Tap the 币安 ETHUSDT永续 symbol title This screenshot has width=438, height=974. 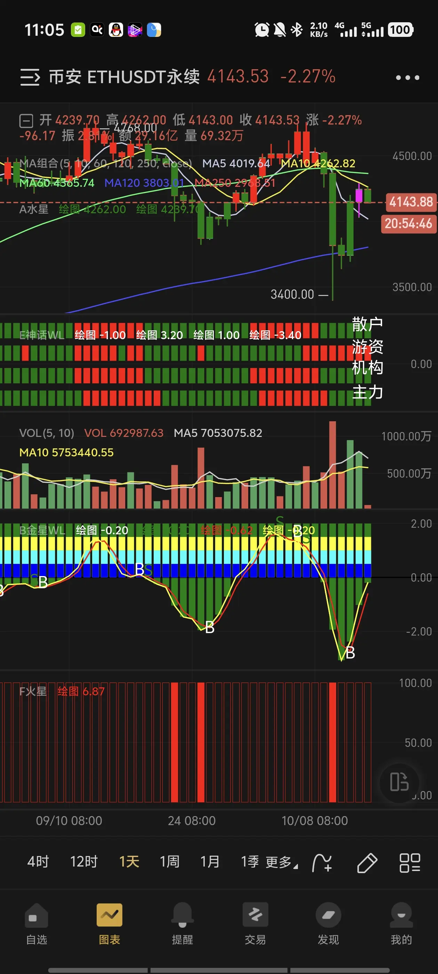point(124,77)
